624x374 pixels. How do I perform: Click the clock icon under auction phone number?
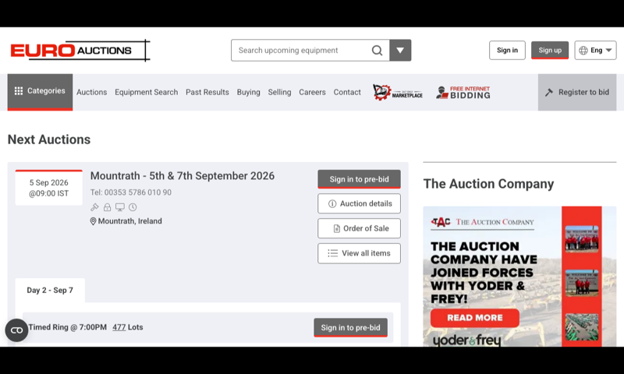click(133, 207)
